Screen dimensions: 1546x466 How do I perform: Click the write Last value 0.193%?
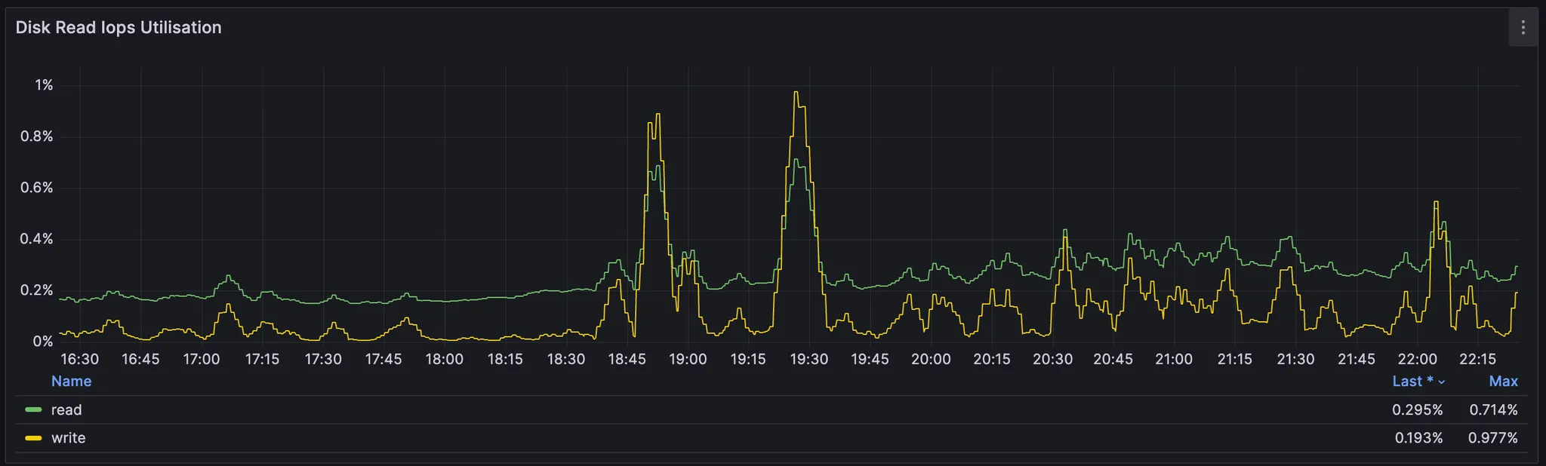(x=1418, y=438)
